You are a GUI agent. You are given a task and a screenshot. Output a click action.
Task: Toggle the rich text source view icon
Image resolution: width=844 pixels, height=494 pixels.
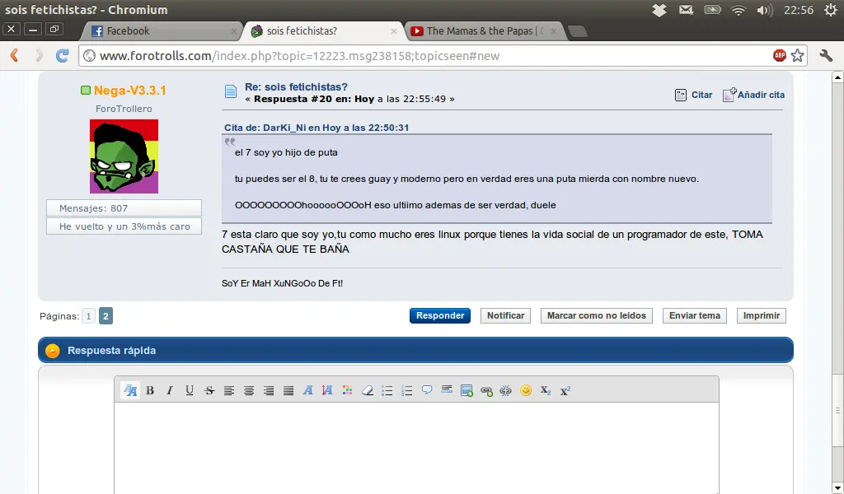click(x=130, y=390)
